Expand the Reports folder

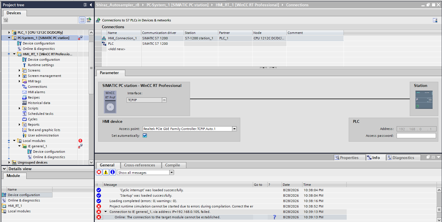(19, 125)
